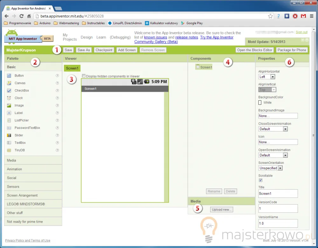The width and height of the screenshot is (318, 248).
Task: Open the known issues link
Action: [x=156, y=37]
